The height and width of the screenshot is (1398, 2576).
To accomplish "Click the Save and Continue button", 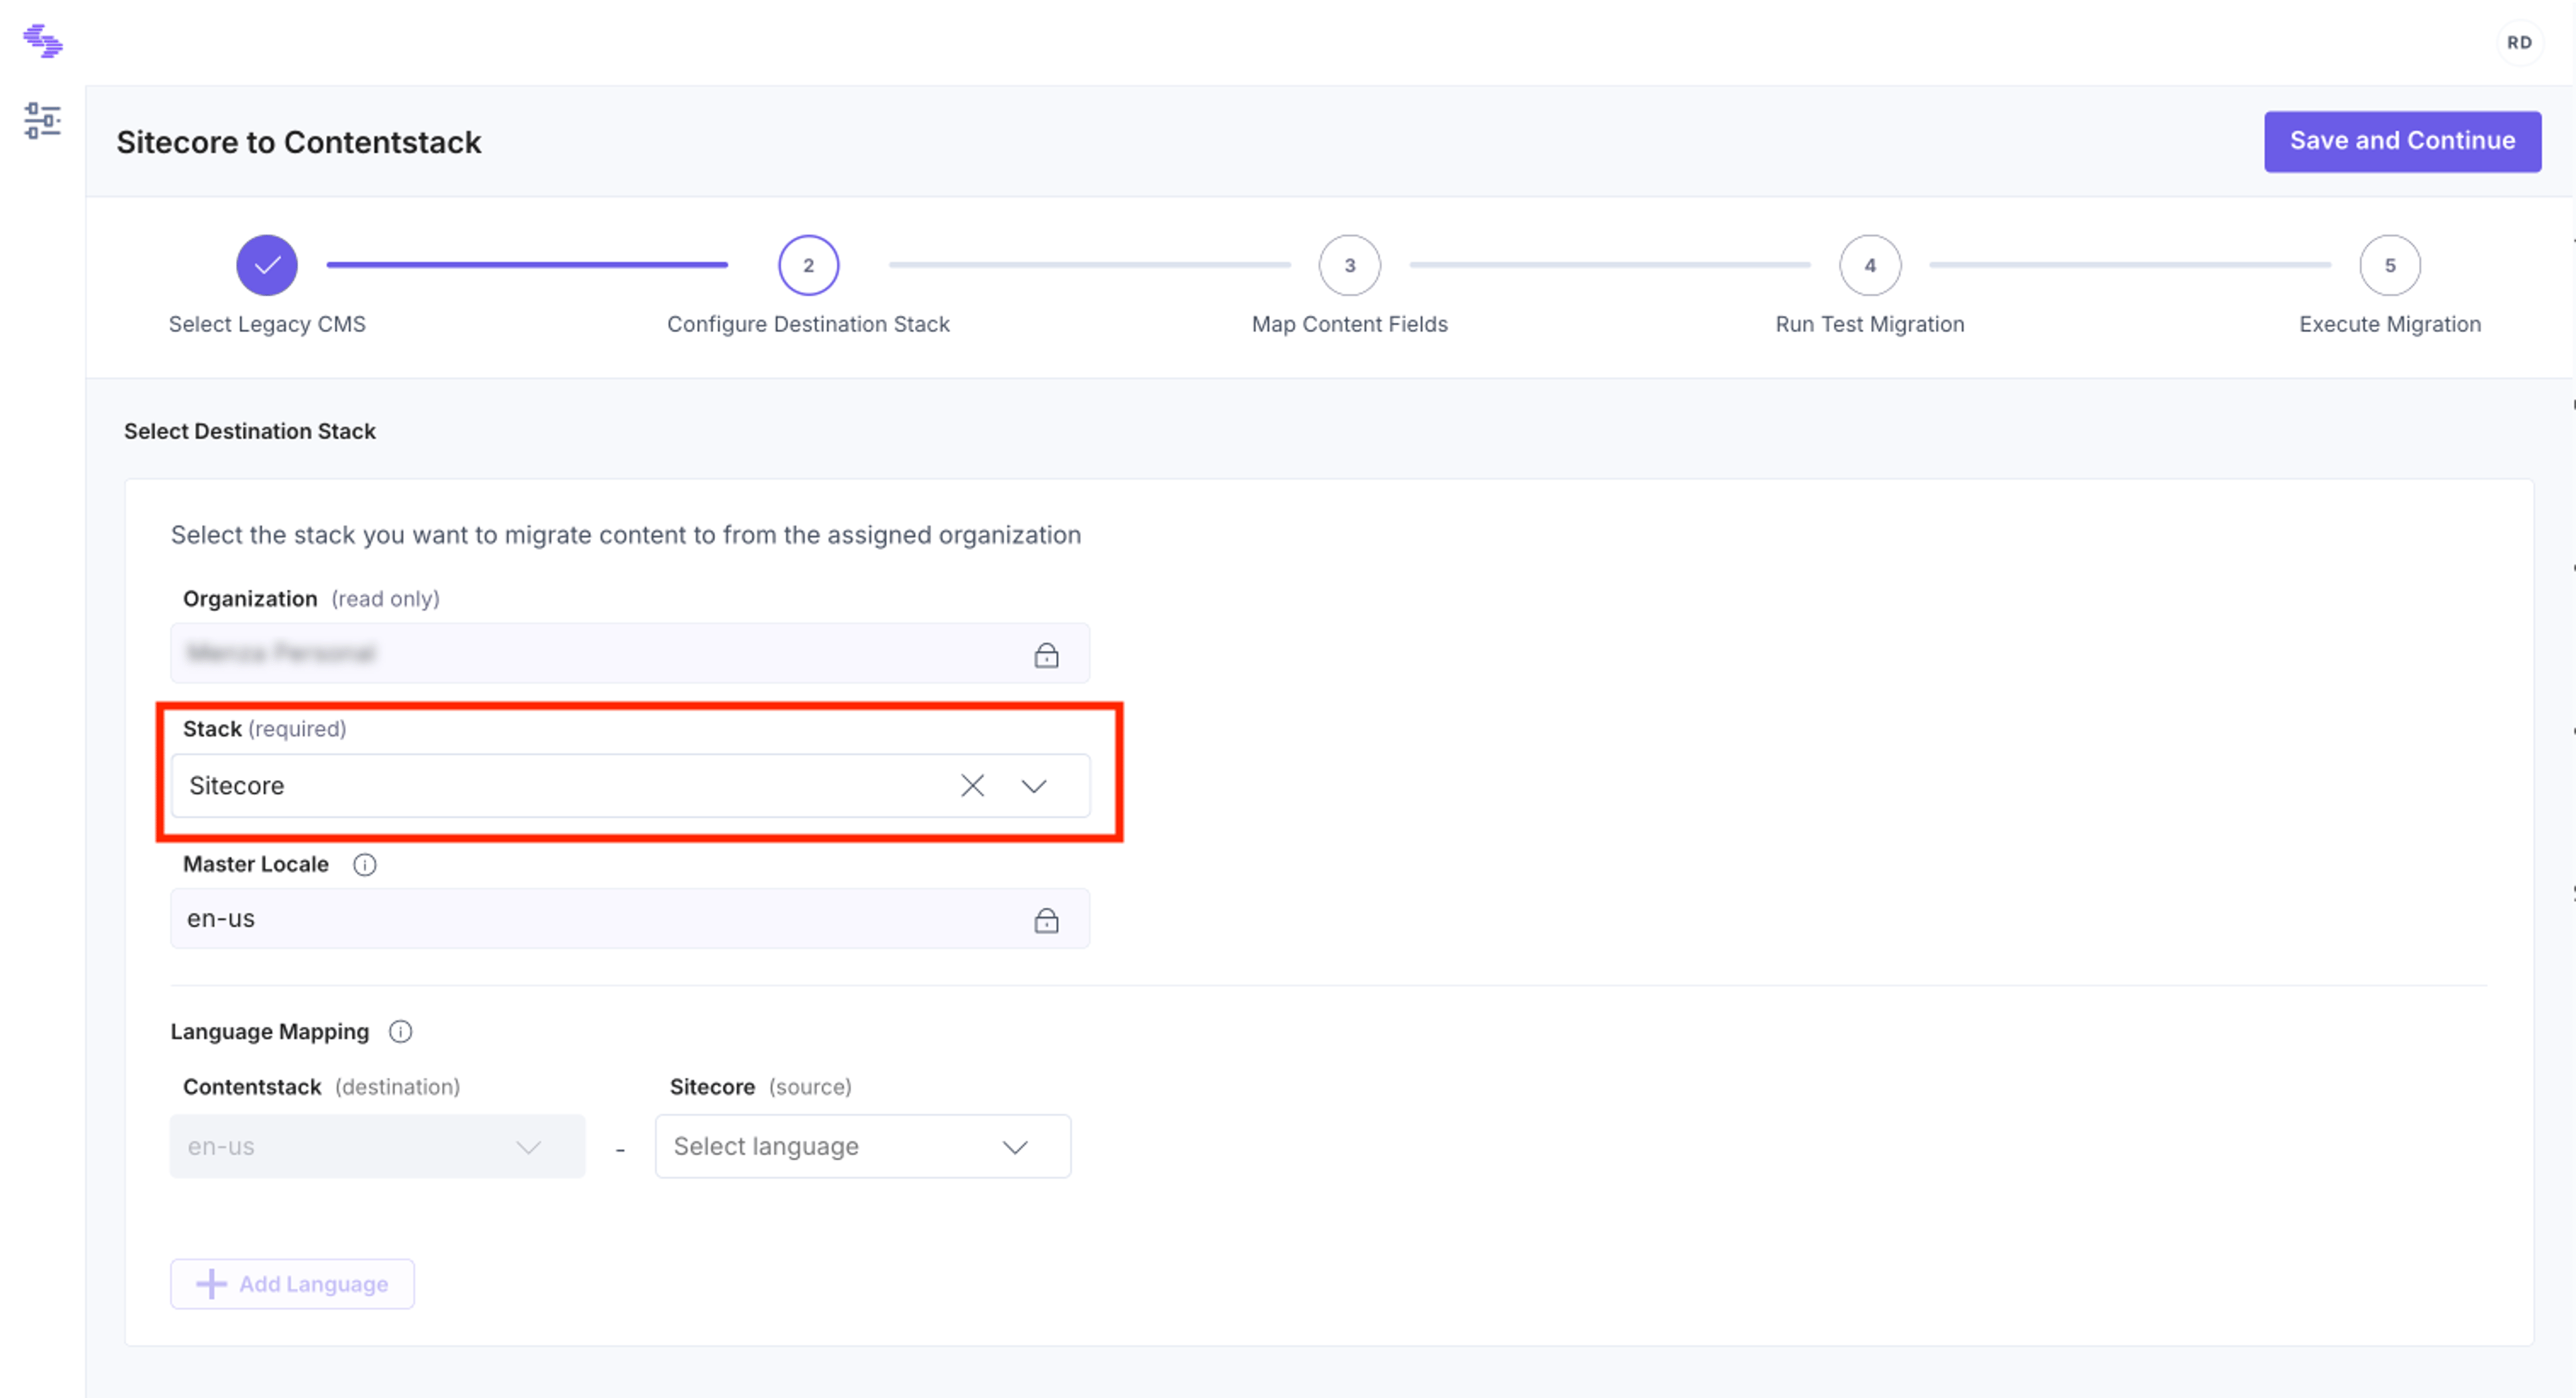I will 2402,141.
